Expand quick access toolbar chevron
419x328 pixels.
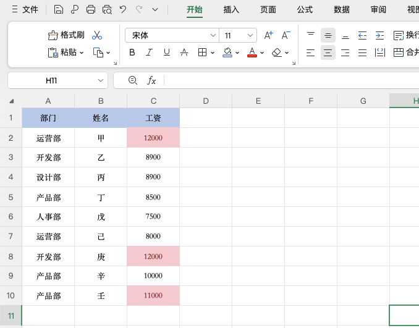[x=155, y=10]
